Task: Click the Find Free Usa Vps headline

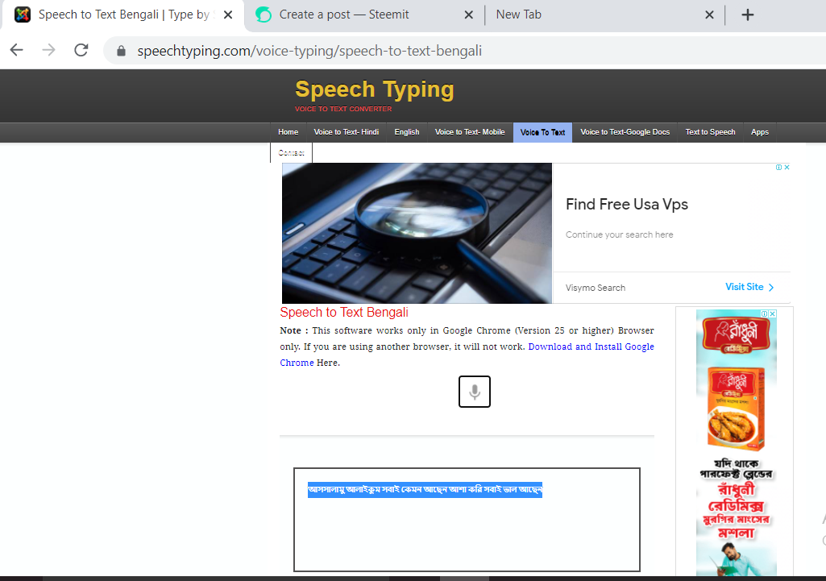Action: 627,205
